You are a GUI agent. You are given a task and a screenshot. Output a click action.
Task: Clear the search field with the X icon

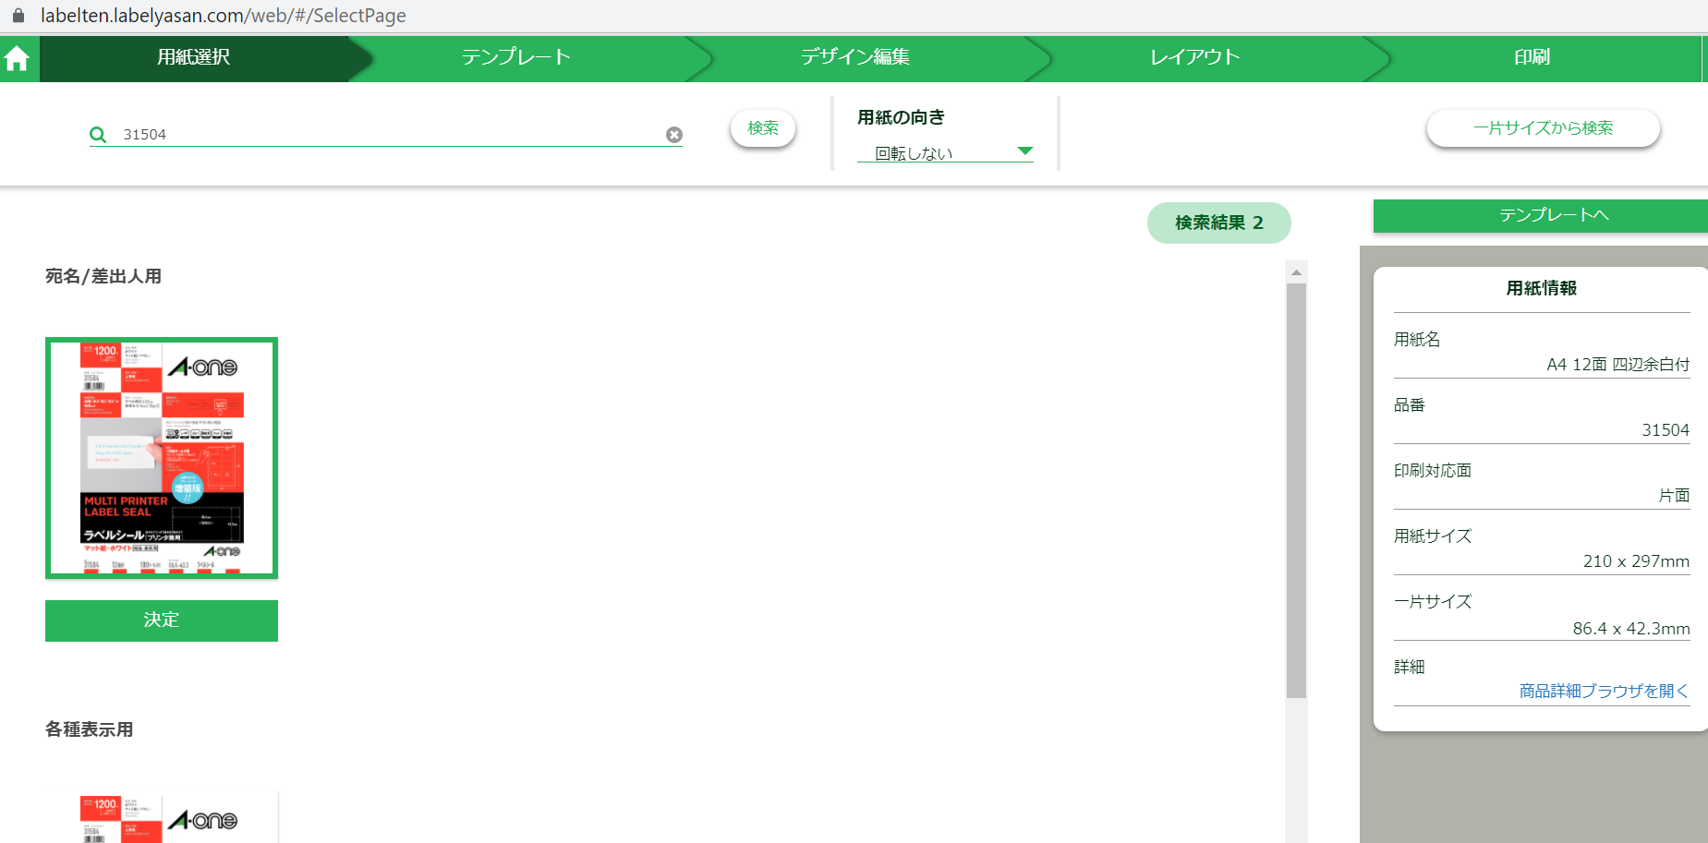click(674, 135)
